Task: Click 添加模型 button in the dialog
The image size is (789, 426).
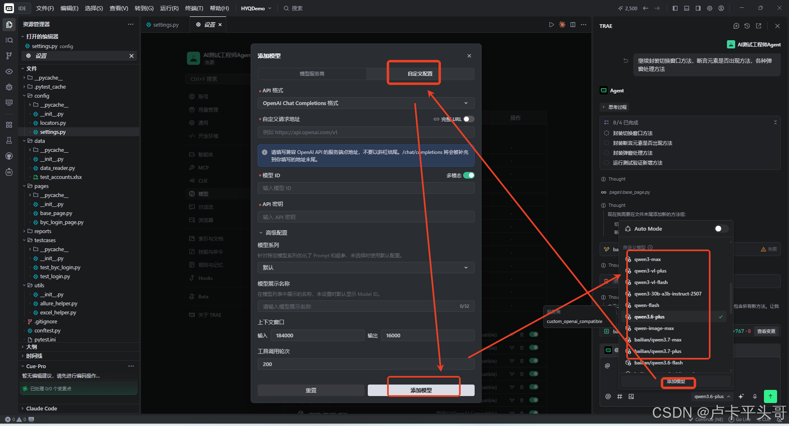Action: click(x=421, y=390)
